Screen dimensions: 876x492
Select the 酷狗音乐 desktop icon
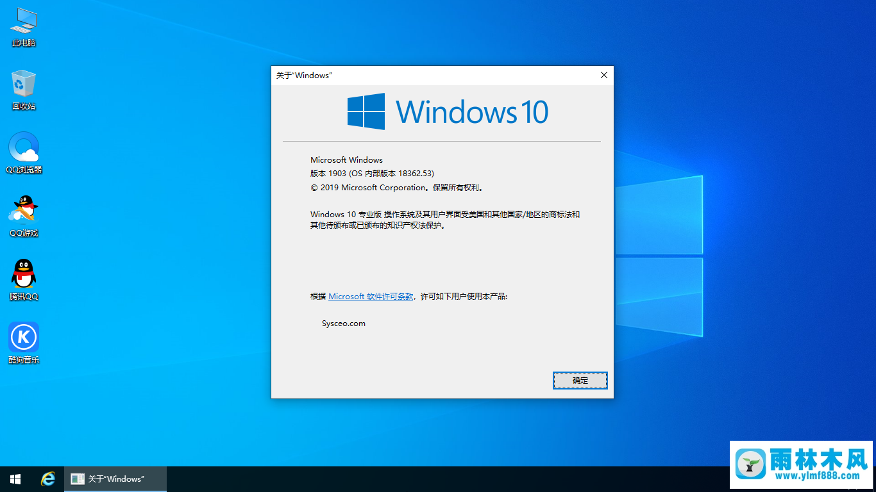click(x=24, y=343)
